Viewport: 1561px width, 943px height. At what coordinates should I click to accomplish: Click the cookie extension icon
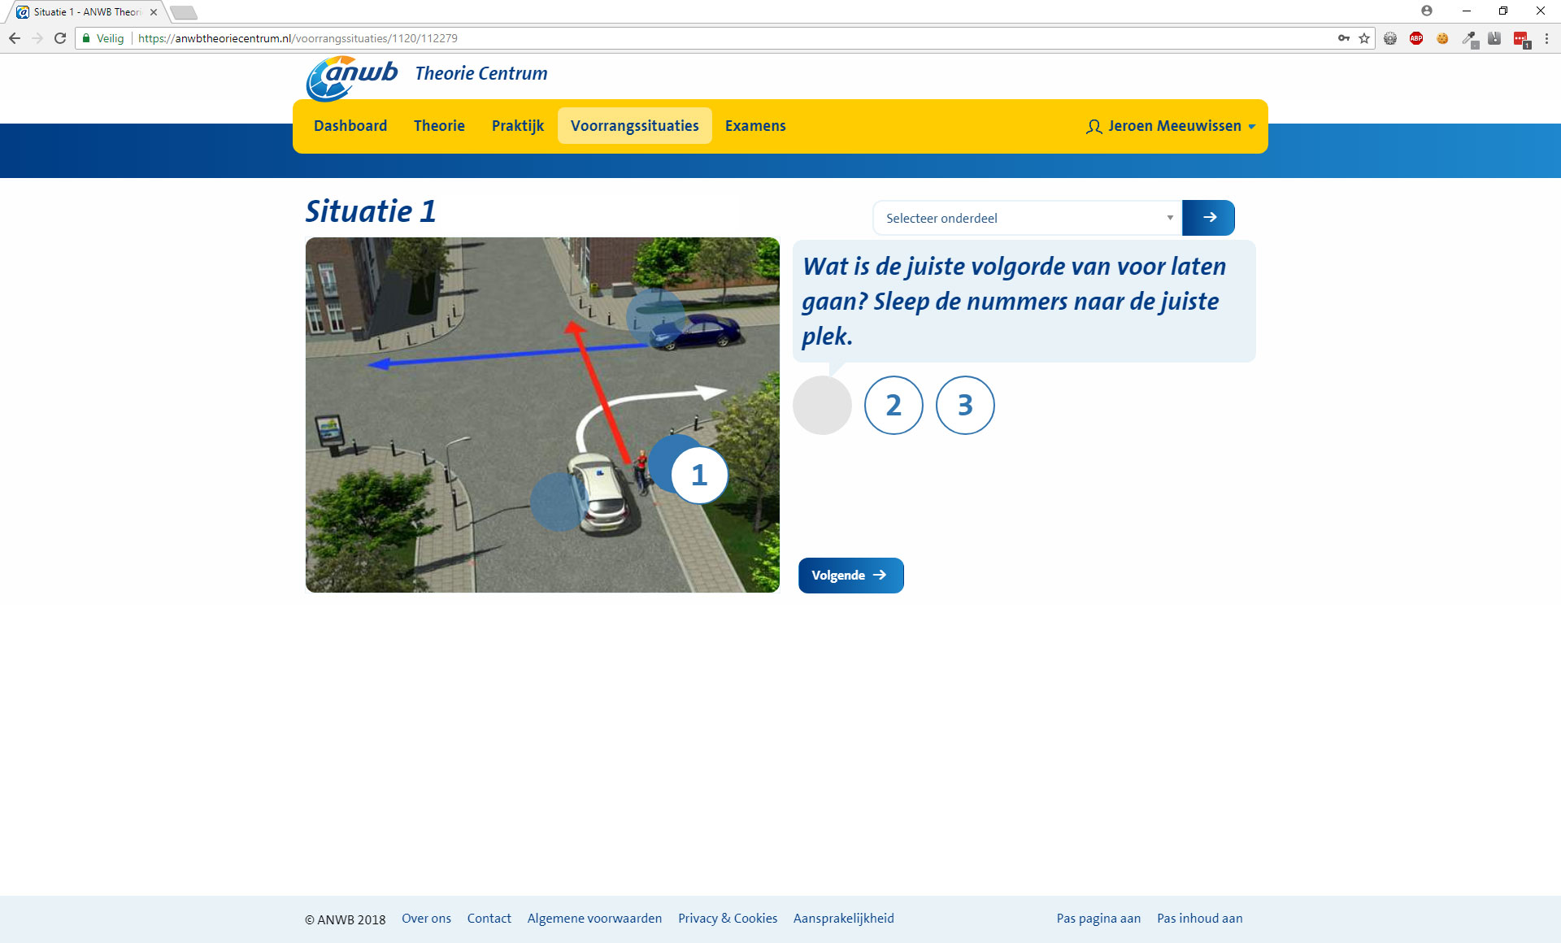tap(1442, 38)
